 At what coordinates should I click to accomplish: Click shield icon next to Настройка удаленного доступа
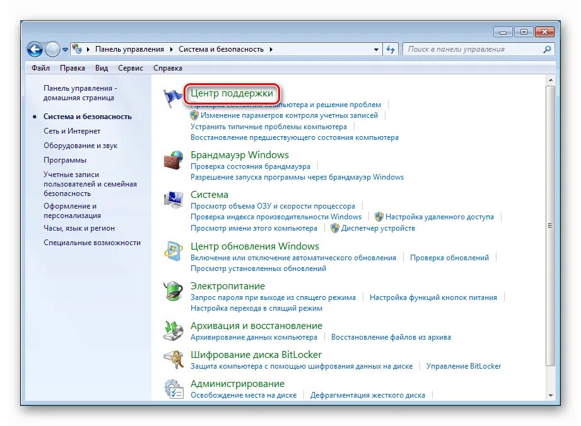tap(379, 217)
